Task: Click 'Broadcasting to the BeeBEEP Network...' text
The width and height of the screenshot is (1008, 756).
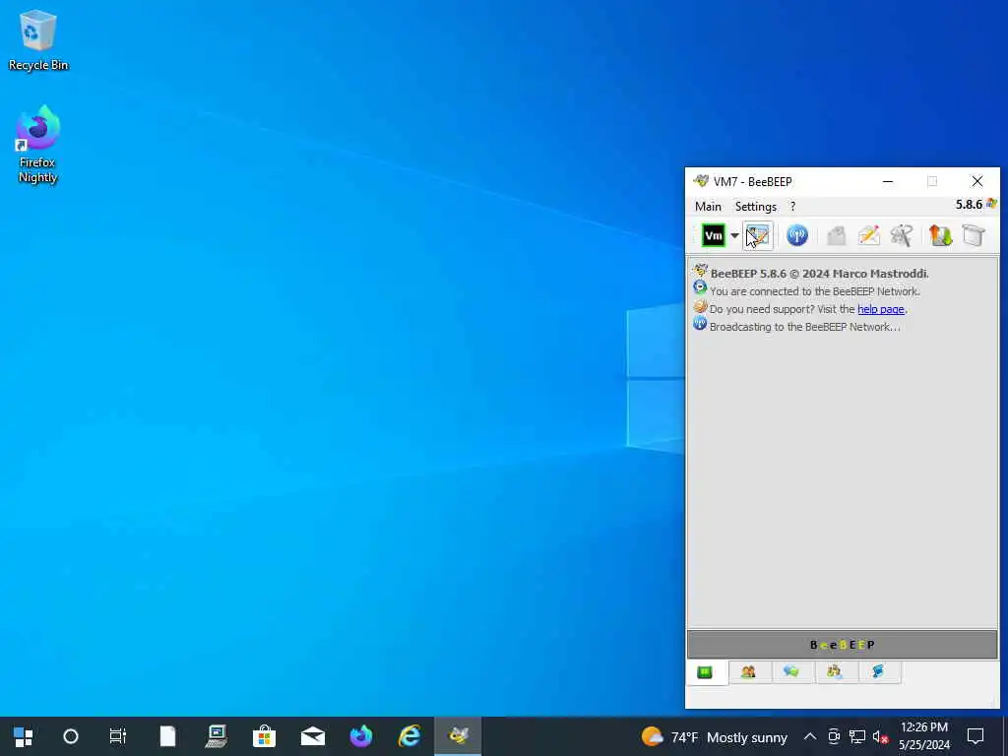Action: pos(805,327)
